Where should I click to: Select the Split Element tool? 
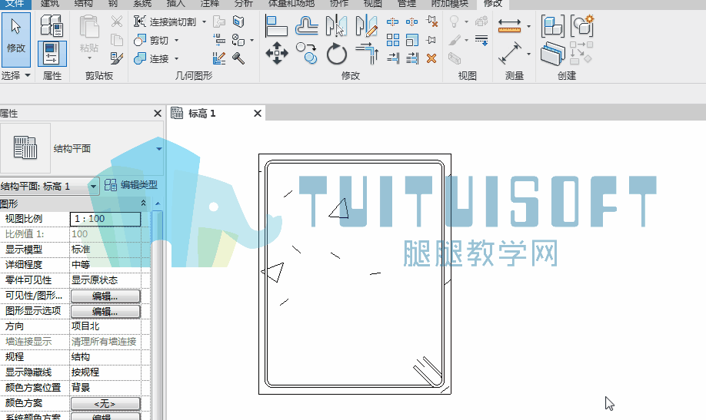point(393,21)
